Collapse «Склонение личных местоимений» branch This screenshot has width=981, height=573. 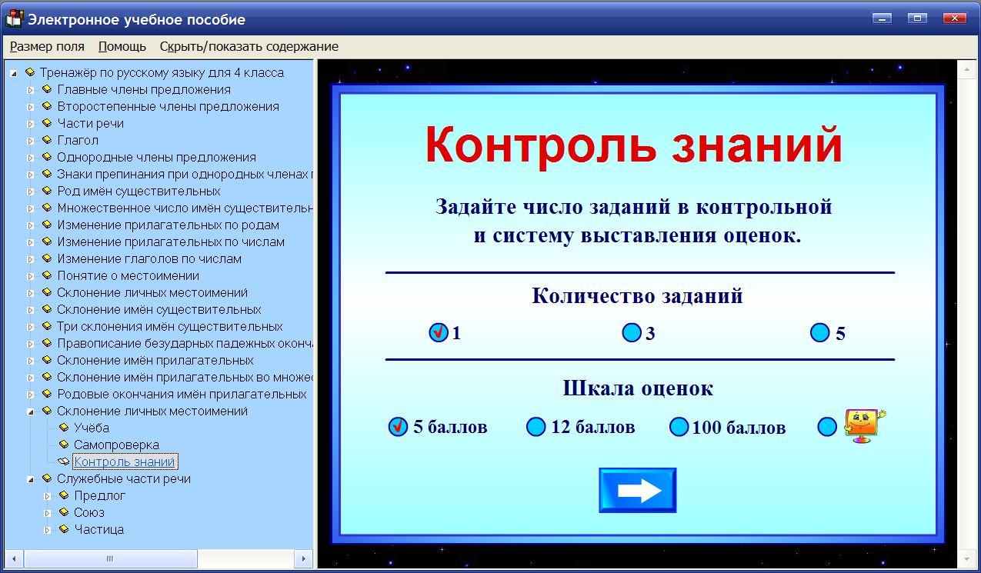[x=32, y=411]
